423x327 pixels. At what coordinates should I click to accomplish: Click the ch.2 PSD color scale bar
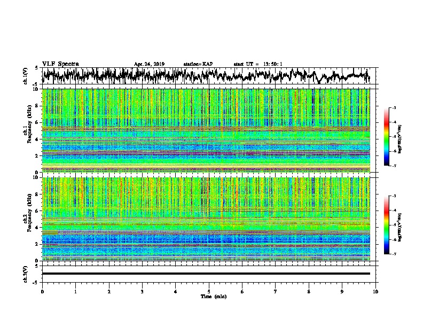tap(387, 225)
